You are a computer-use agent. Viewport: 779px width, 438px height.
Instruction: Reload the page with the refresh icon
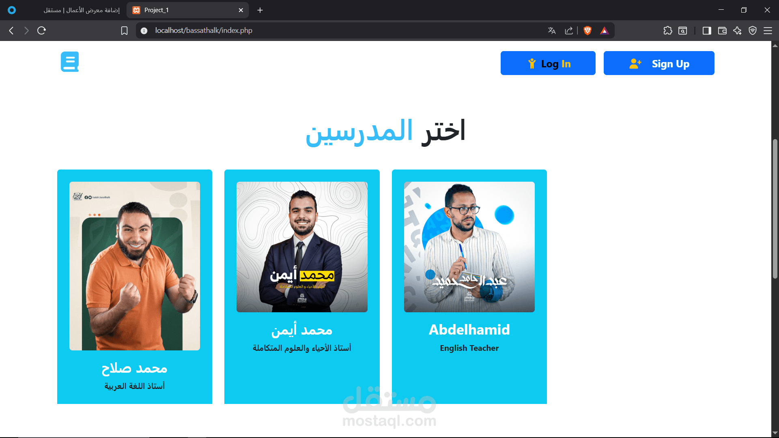click(41, 30)
